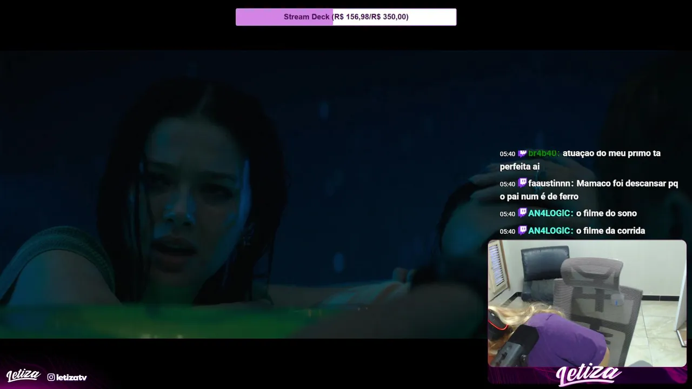The height and width of the screenshot is (389, 692).
Task: Click the Stream Deck donation goal bar
Action: pyautogui.click(x=346, y=17)
